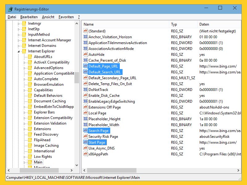247x185 pixels.
Task: Expand the AutoComplete key
Action: tap(24, 79)
